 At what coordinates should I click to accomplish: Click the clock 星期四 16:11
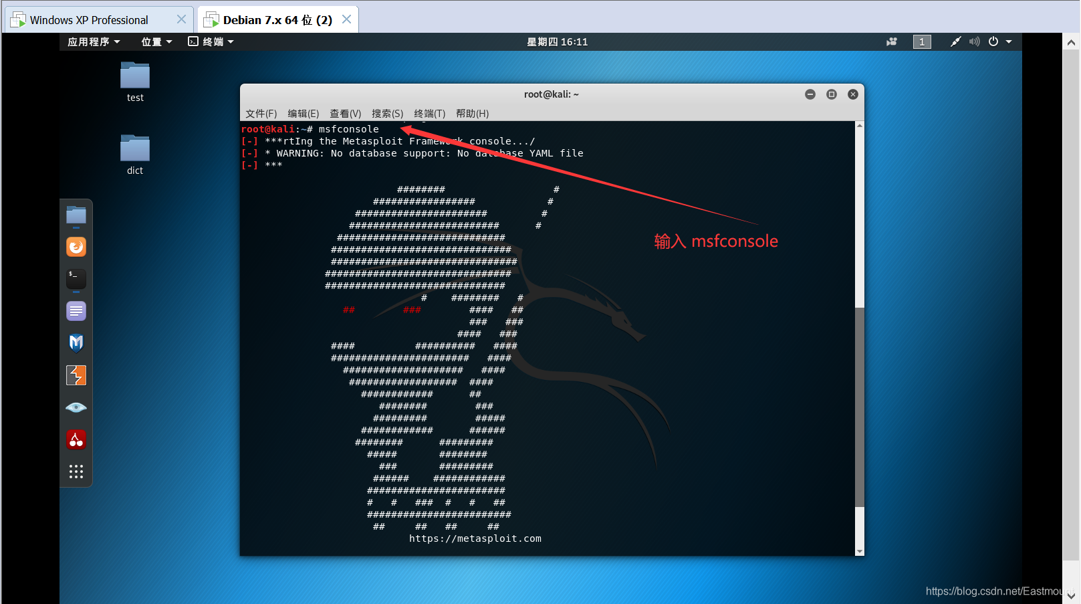coord(557,41)
